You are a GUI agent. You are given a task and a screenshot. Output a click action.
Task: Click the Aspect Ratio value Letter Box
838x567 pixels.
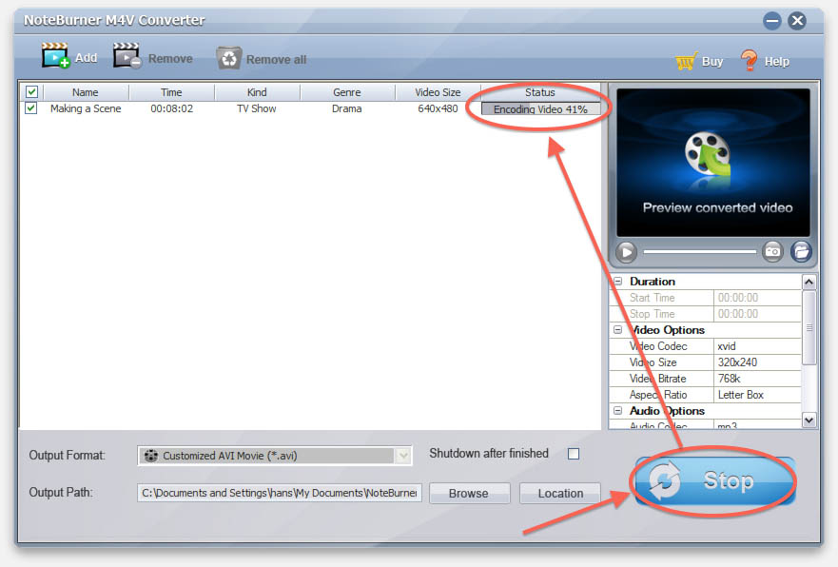click(x=757, y=395)
